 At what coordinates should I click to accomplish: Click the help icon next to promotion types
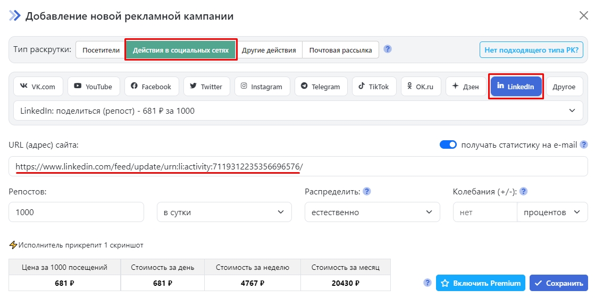point(388,49)
